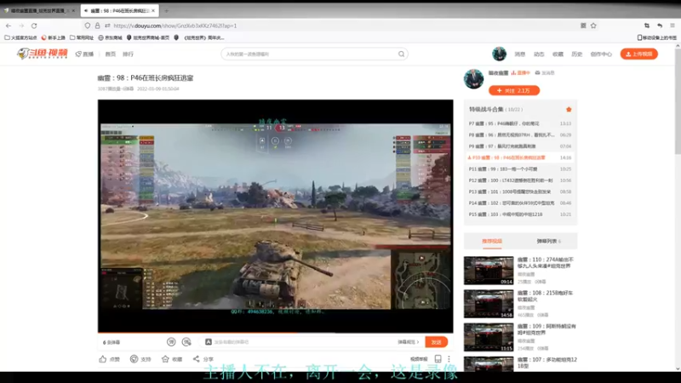Open the uploader's profile avatar

point(473,78)
